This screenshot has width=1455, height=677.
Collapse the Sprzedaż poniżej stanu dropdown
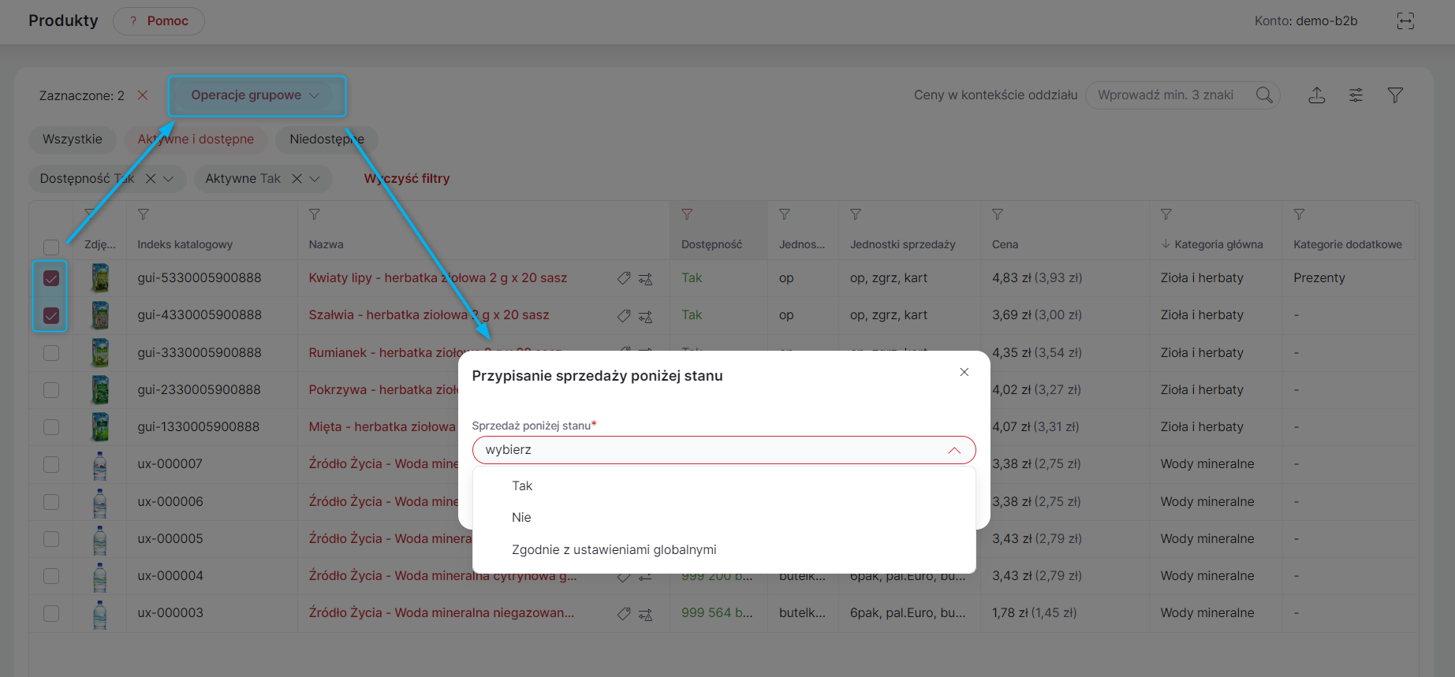click(954, 450)
